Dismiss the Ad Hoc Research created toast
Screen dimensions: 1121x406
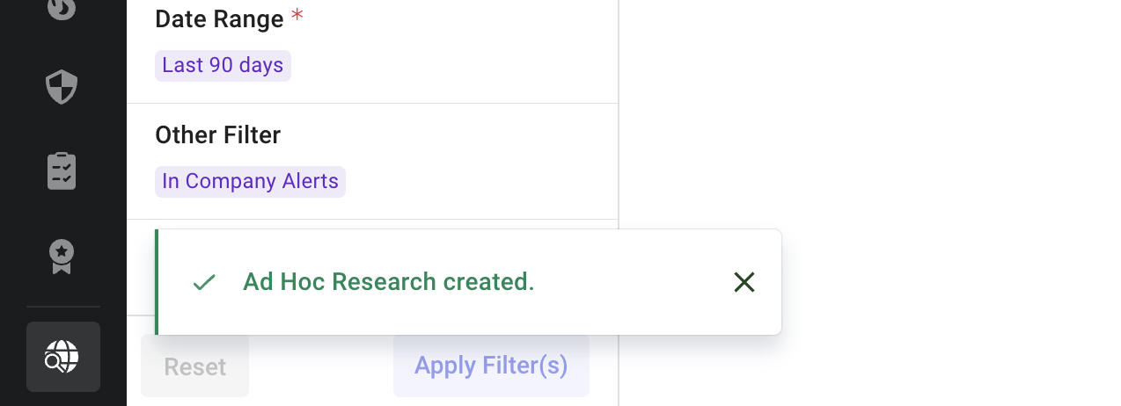744,282
